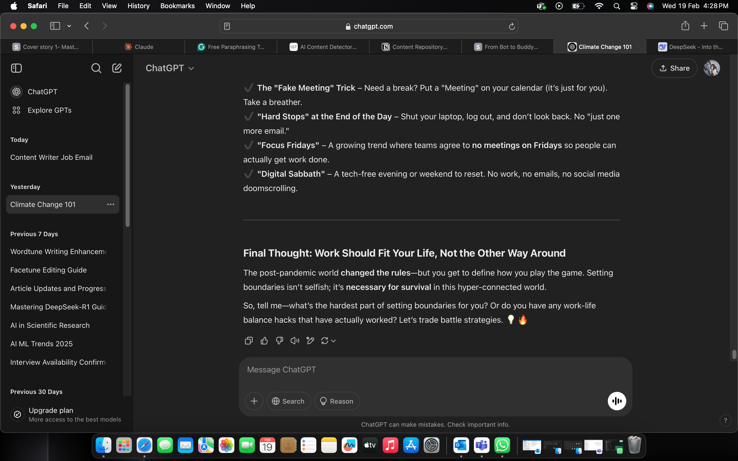Open the chat search magnifier in sidebar

click(96, 68)
